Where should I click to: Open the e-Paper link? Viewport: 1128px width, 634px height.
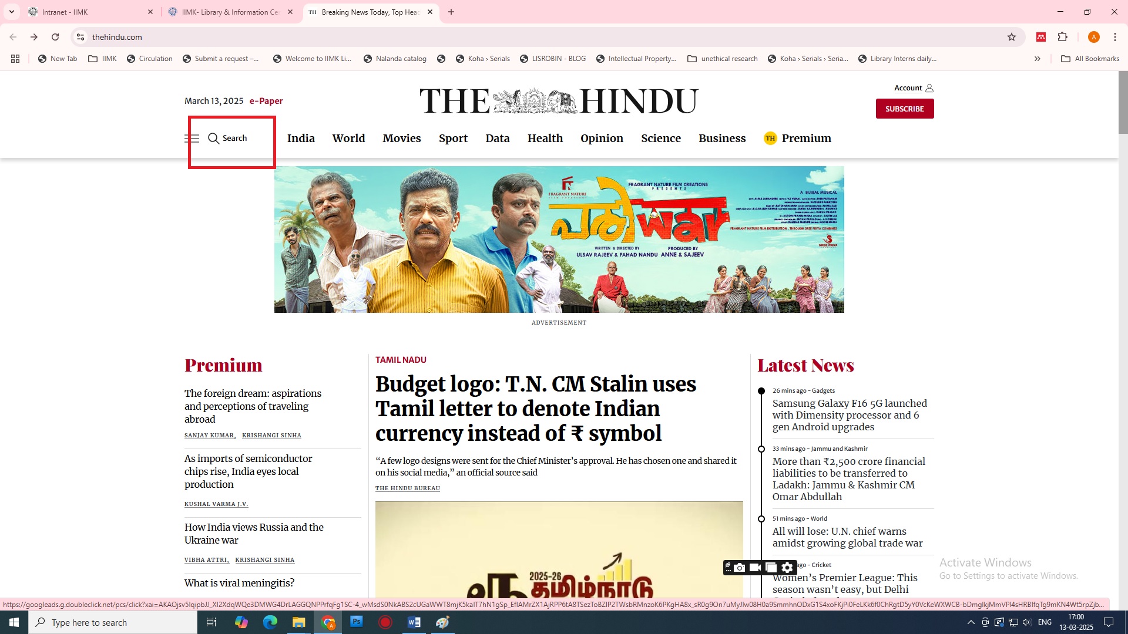click(x=266, y=101)
